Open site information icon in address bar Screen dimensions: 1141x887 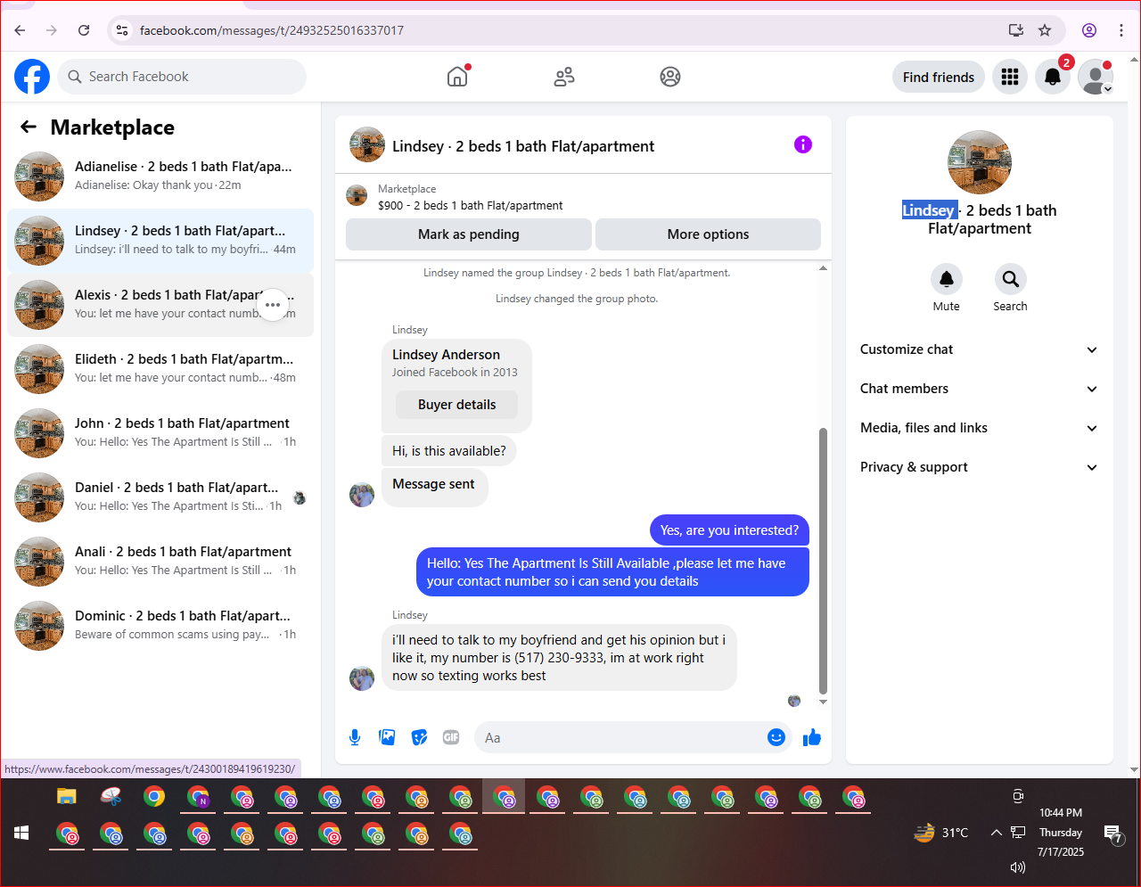coord(122,30)
